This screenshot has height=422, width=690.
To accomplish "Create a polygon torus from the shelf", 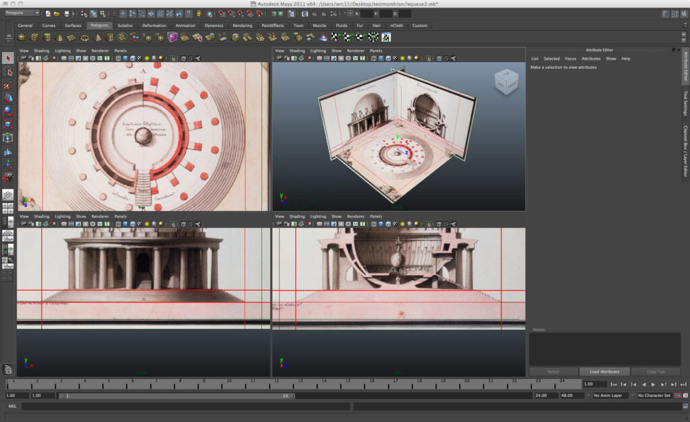I will pyautogui.click(x=84, y=38).
